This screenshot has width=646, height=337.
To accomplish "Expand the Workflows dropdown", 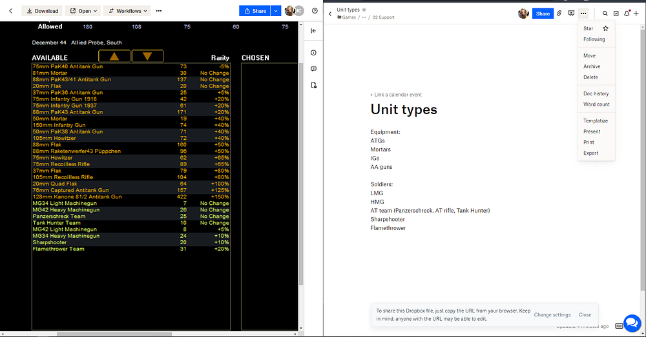I will click(x=127, y=11).
